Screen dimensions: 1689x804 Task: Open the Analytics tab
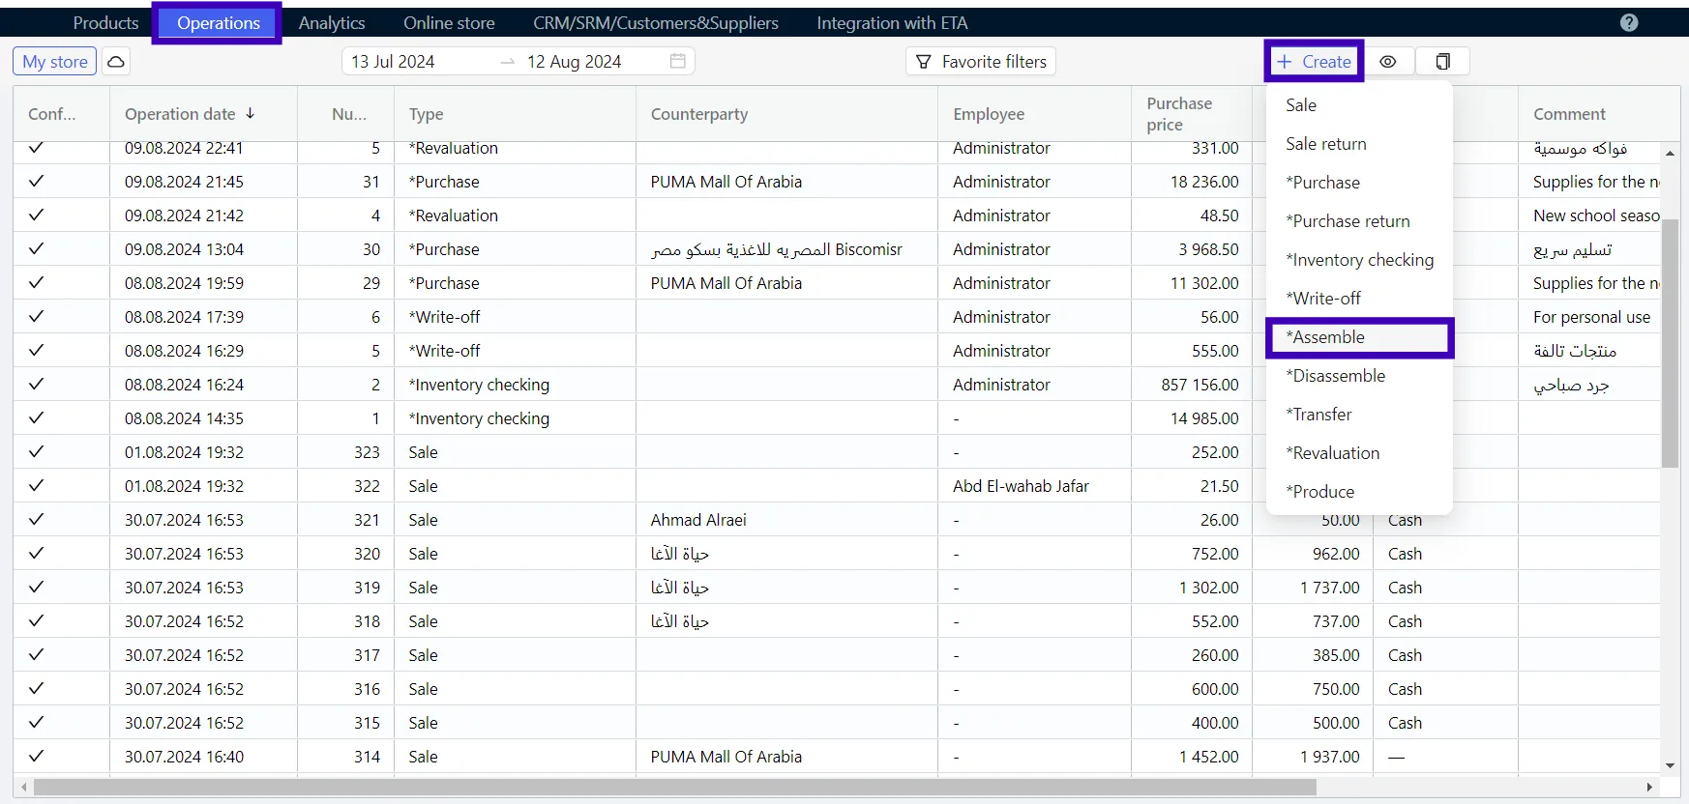pos(332,23)
